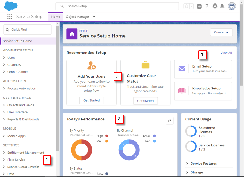244x177 pixels.
Task: Select Service Setup Home in sidebar
Action: point(28,41)
